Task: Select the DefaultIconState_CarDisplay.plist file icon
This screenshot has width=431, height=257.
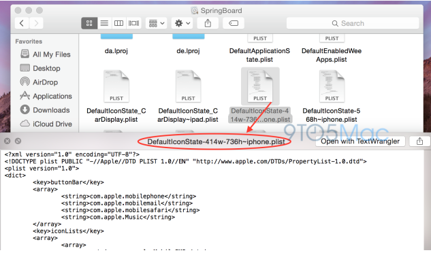Action: (116, 86)
